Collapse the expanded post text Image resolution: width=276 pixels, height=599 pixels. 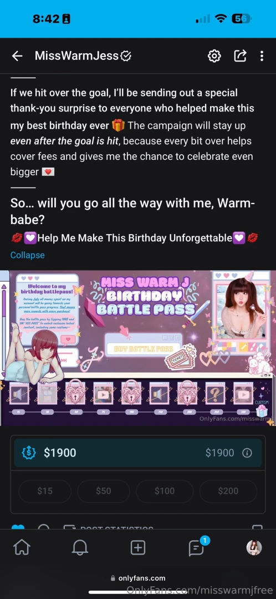pyautogui.click(x=28, y=255)
